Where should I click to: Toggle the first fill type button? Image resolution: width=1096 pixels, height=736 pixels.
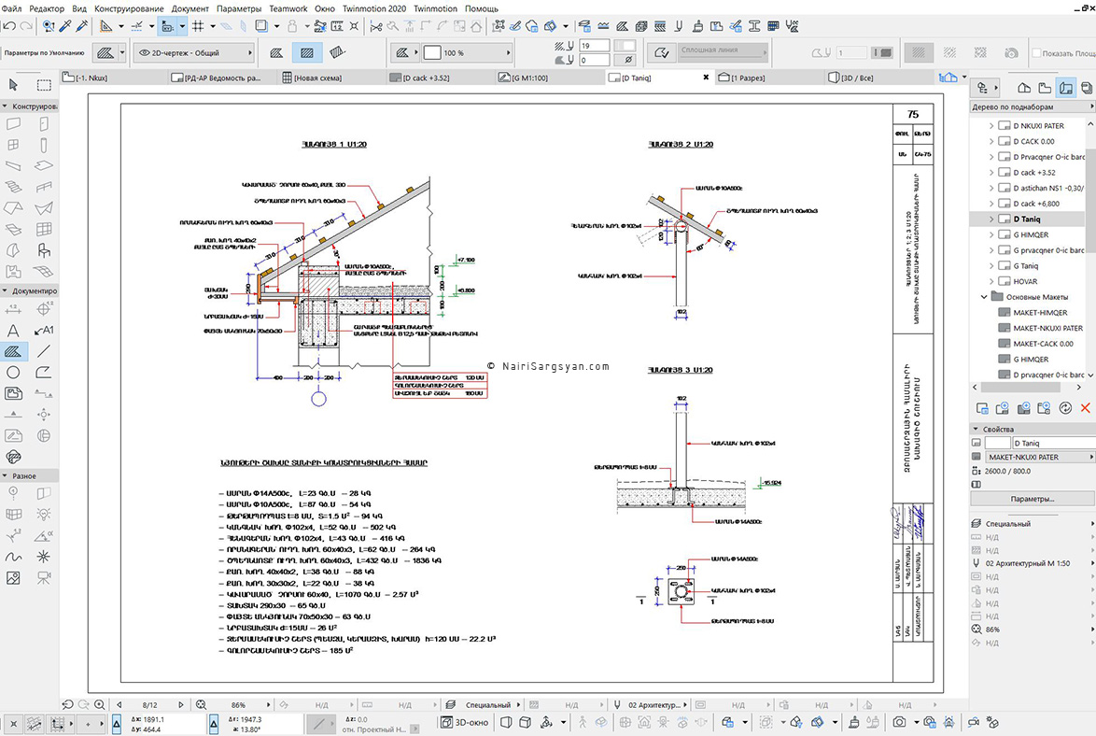276,52
